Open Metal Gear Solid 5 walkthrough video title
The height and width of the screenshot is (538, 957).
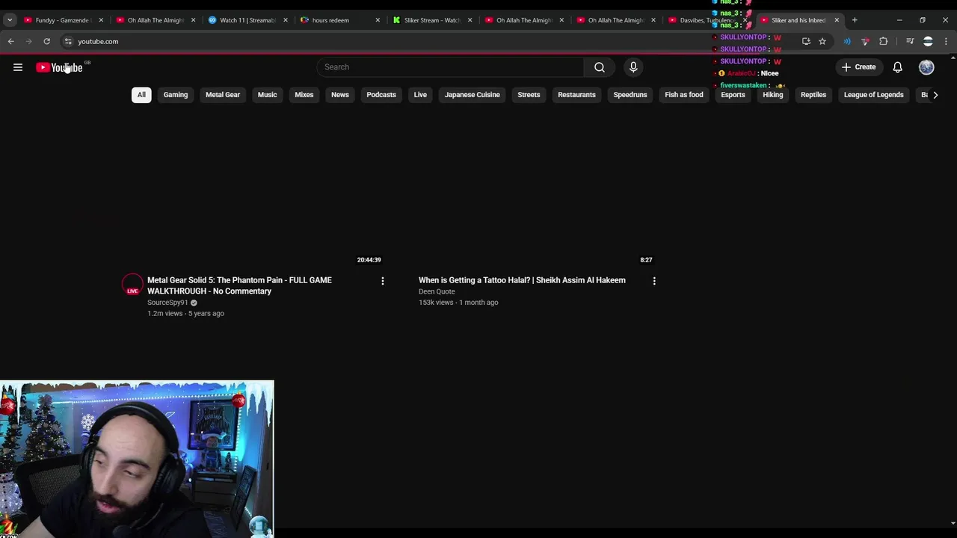[x=239, y=285]
